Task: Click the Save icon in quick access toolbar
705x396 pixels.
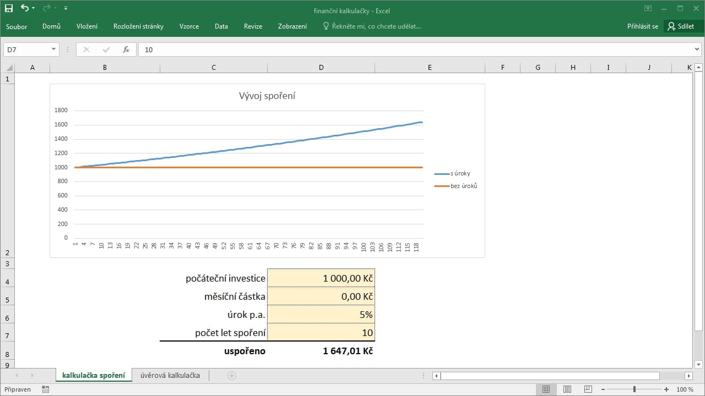Action: (9, 8)
